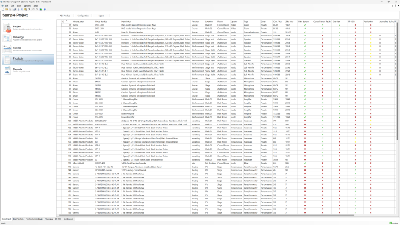Click the Undo arrow toolbar icon
The height and width of the screenshot is (225, 400).
tap(33, 9)
